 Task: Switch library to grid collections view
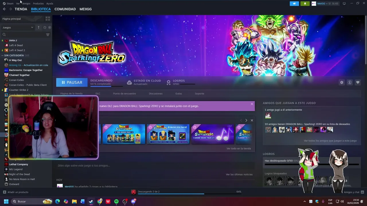48,19
